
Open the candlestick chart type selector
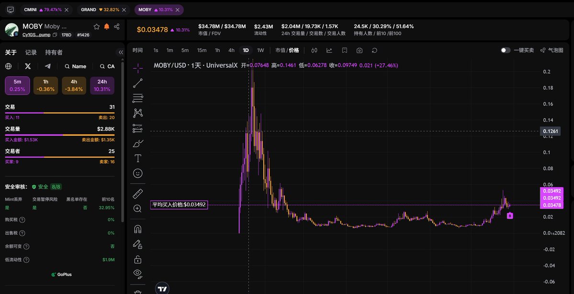tap(314, 50)
